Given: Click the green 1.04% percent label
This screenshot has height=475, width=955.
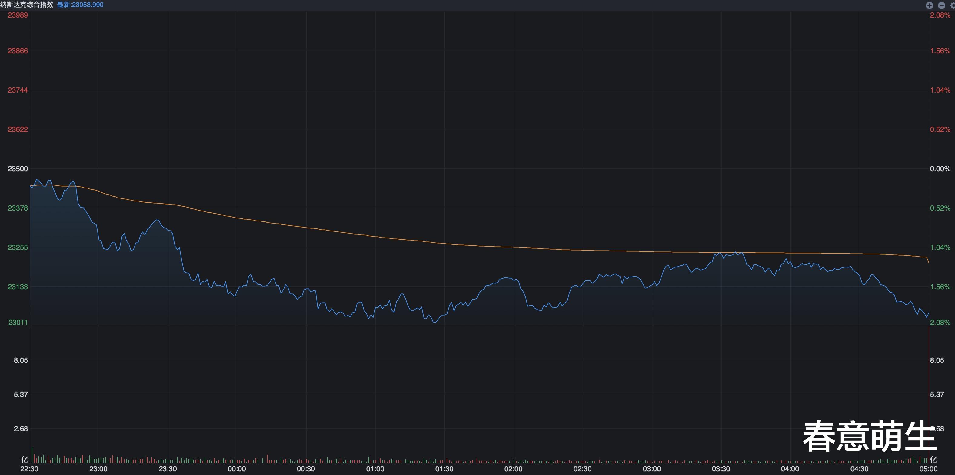Looking at the screenshot, I should point(940,247).
